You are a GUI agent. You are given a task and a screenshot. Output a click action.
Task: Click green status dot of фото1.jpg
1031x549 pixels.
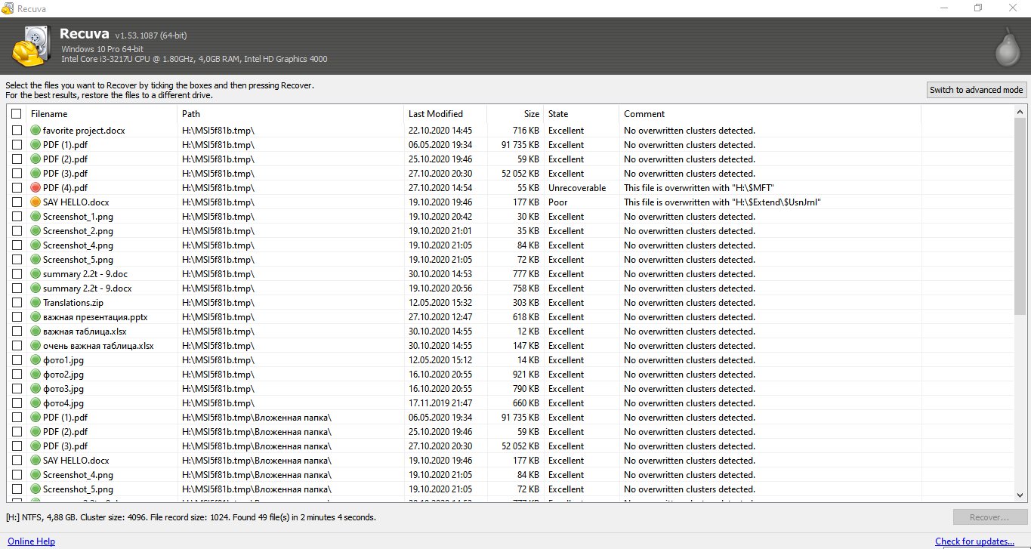click(x=35, y=360)
